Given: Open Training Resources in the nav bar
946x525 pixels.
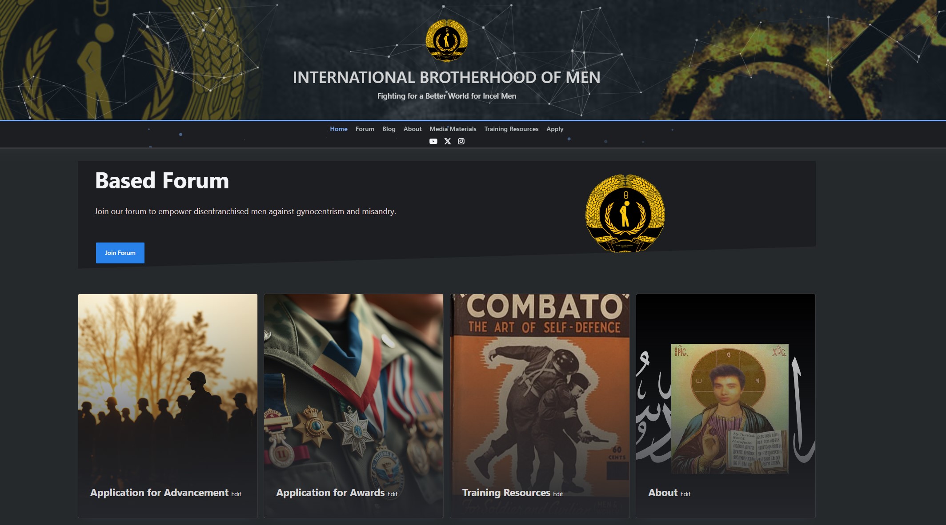Looking at the screenshot, I should pyautogui.click(x=511, y=129).
